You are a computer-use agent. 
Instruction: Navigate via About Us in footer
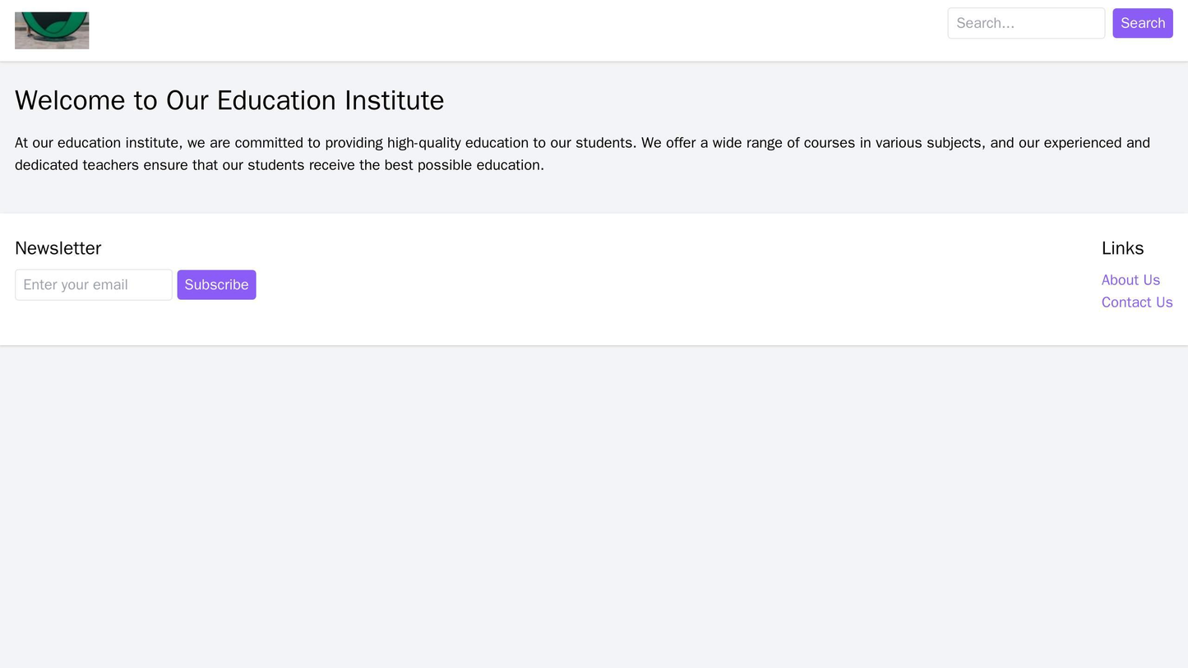point(1130,279)
